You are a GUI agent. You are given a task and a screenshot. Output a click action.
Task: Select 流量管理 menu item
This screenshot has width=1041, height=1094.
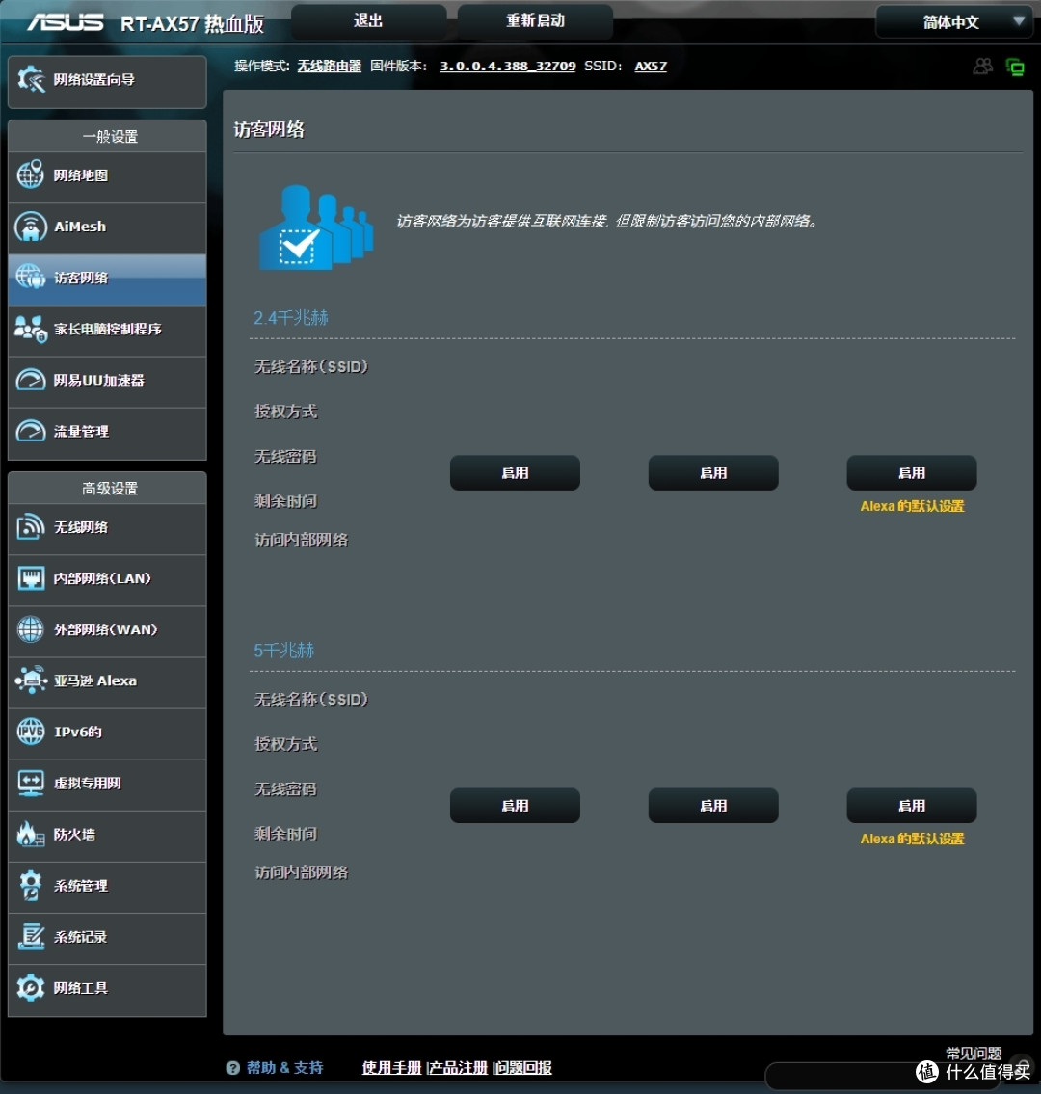coord(107,432)
